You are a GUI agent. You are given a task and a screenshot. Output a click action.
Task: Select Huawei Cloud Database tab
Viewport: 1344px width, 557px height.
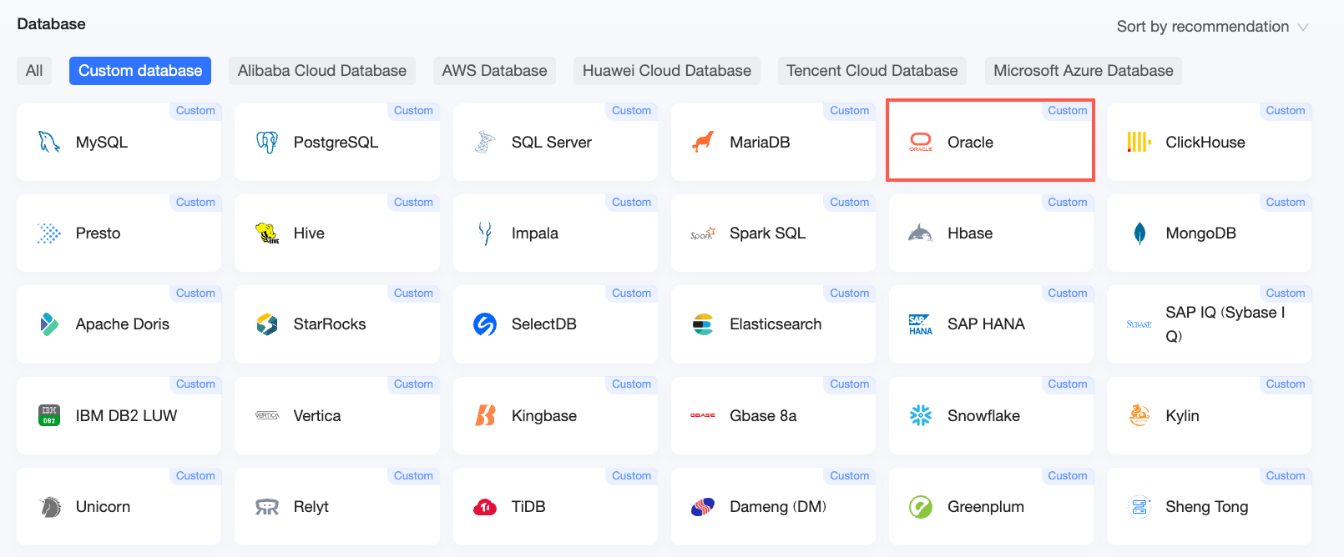[667, 71]
